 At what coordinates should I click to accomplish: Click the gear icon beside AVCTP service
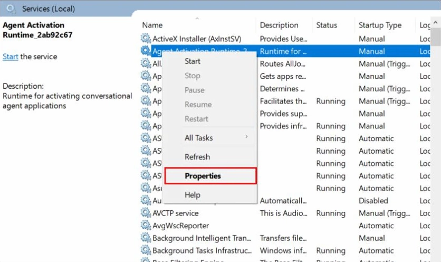point(146,213)
